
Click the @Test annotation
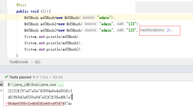[21, 5]
